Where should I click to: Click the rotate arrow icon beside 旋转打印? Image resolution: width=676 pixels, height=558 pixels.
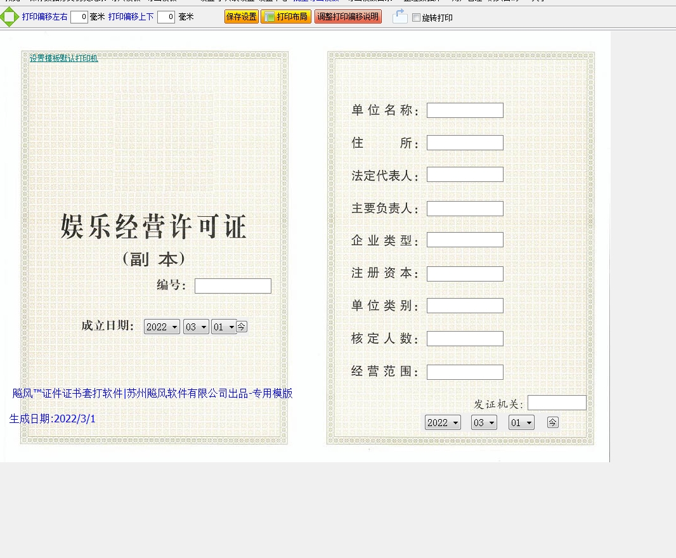pos(400,17)
